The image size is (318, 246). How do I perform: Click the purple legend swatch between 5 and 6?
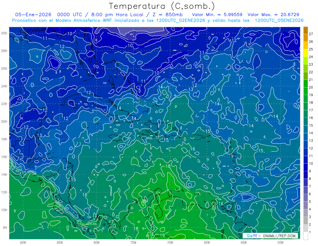(x=306, y=198)
